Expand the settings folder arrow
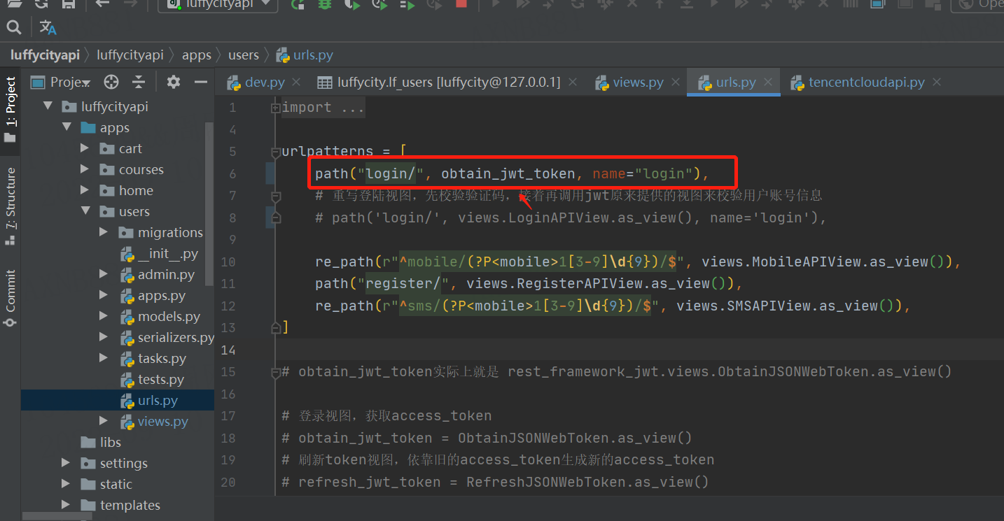The image size is (1004, 521). coord(67,464)
